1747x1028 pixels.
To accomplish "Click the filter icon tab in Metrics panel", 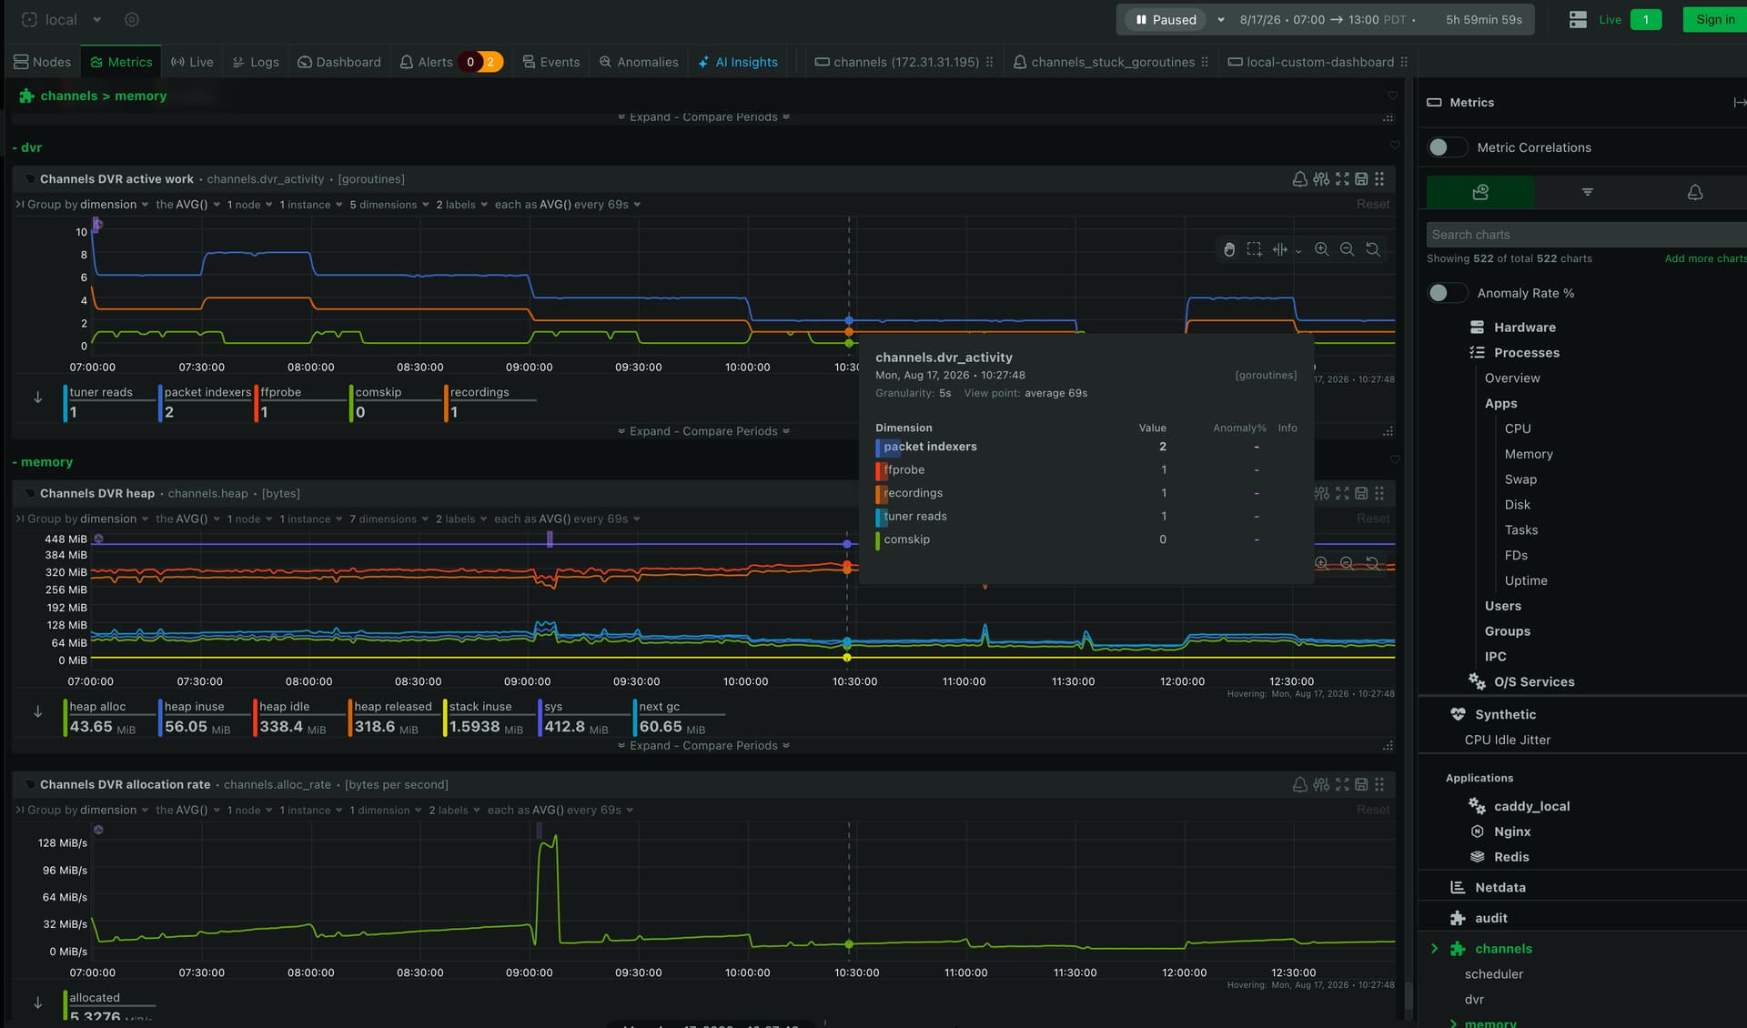I will coord(1588,192).
